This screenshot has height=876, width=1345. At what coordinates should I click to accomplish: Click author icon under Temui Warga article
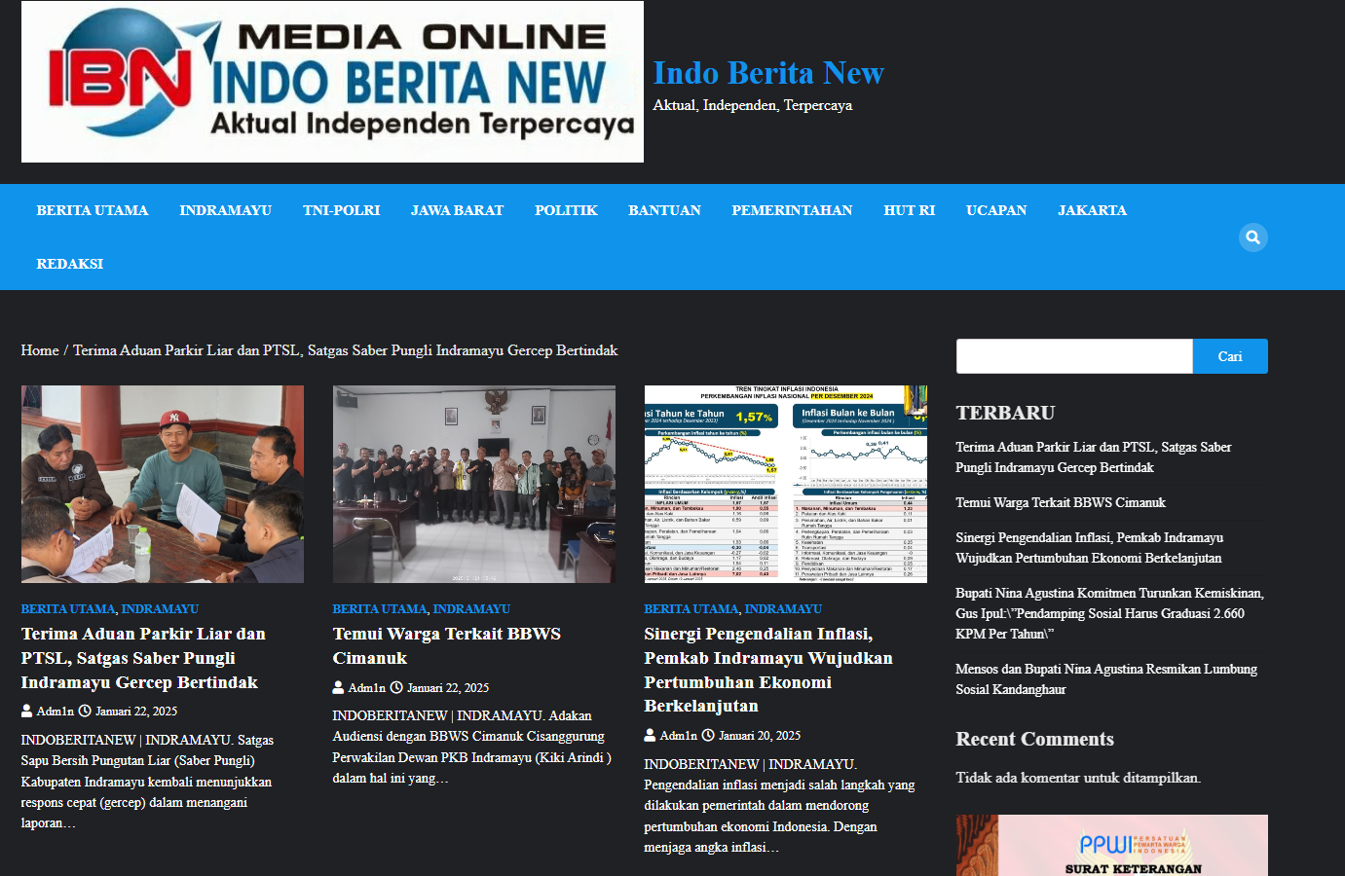click(338, 688)
